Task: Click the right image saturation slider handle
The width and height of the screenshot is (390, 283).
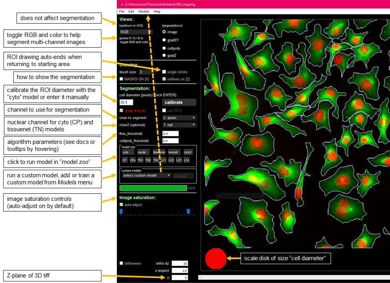Action: pos(188,211)
